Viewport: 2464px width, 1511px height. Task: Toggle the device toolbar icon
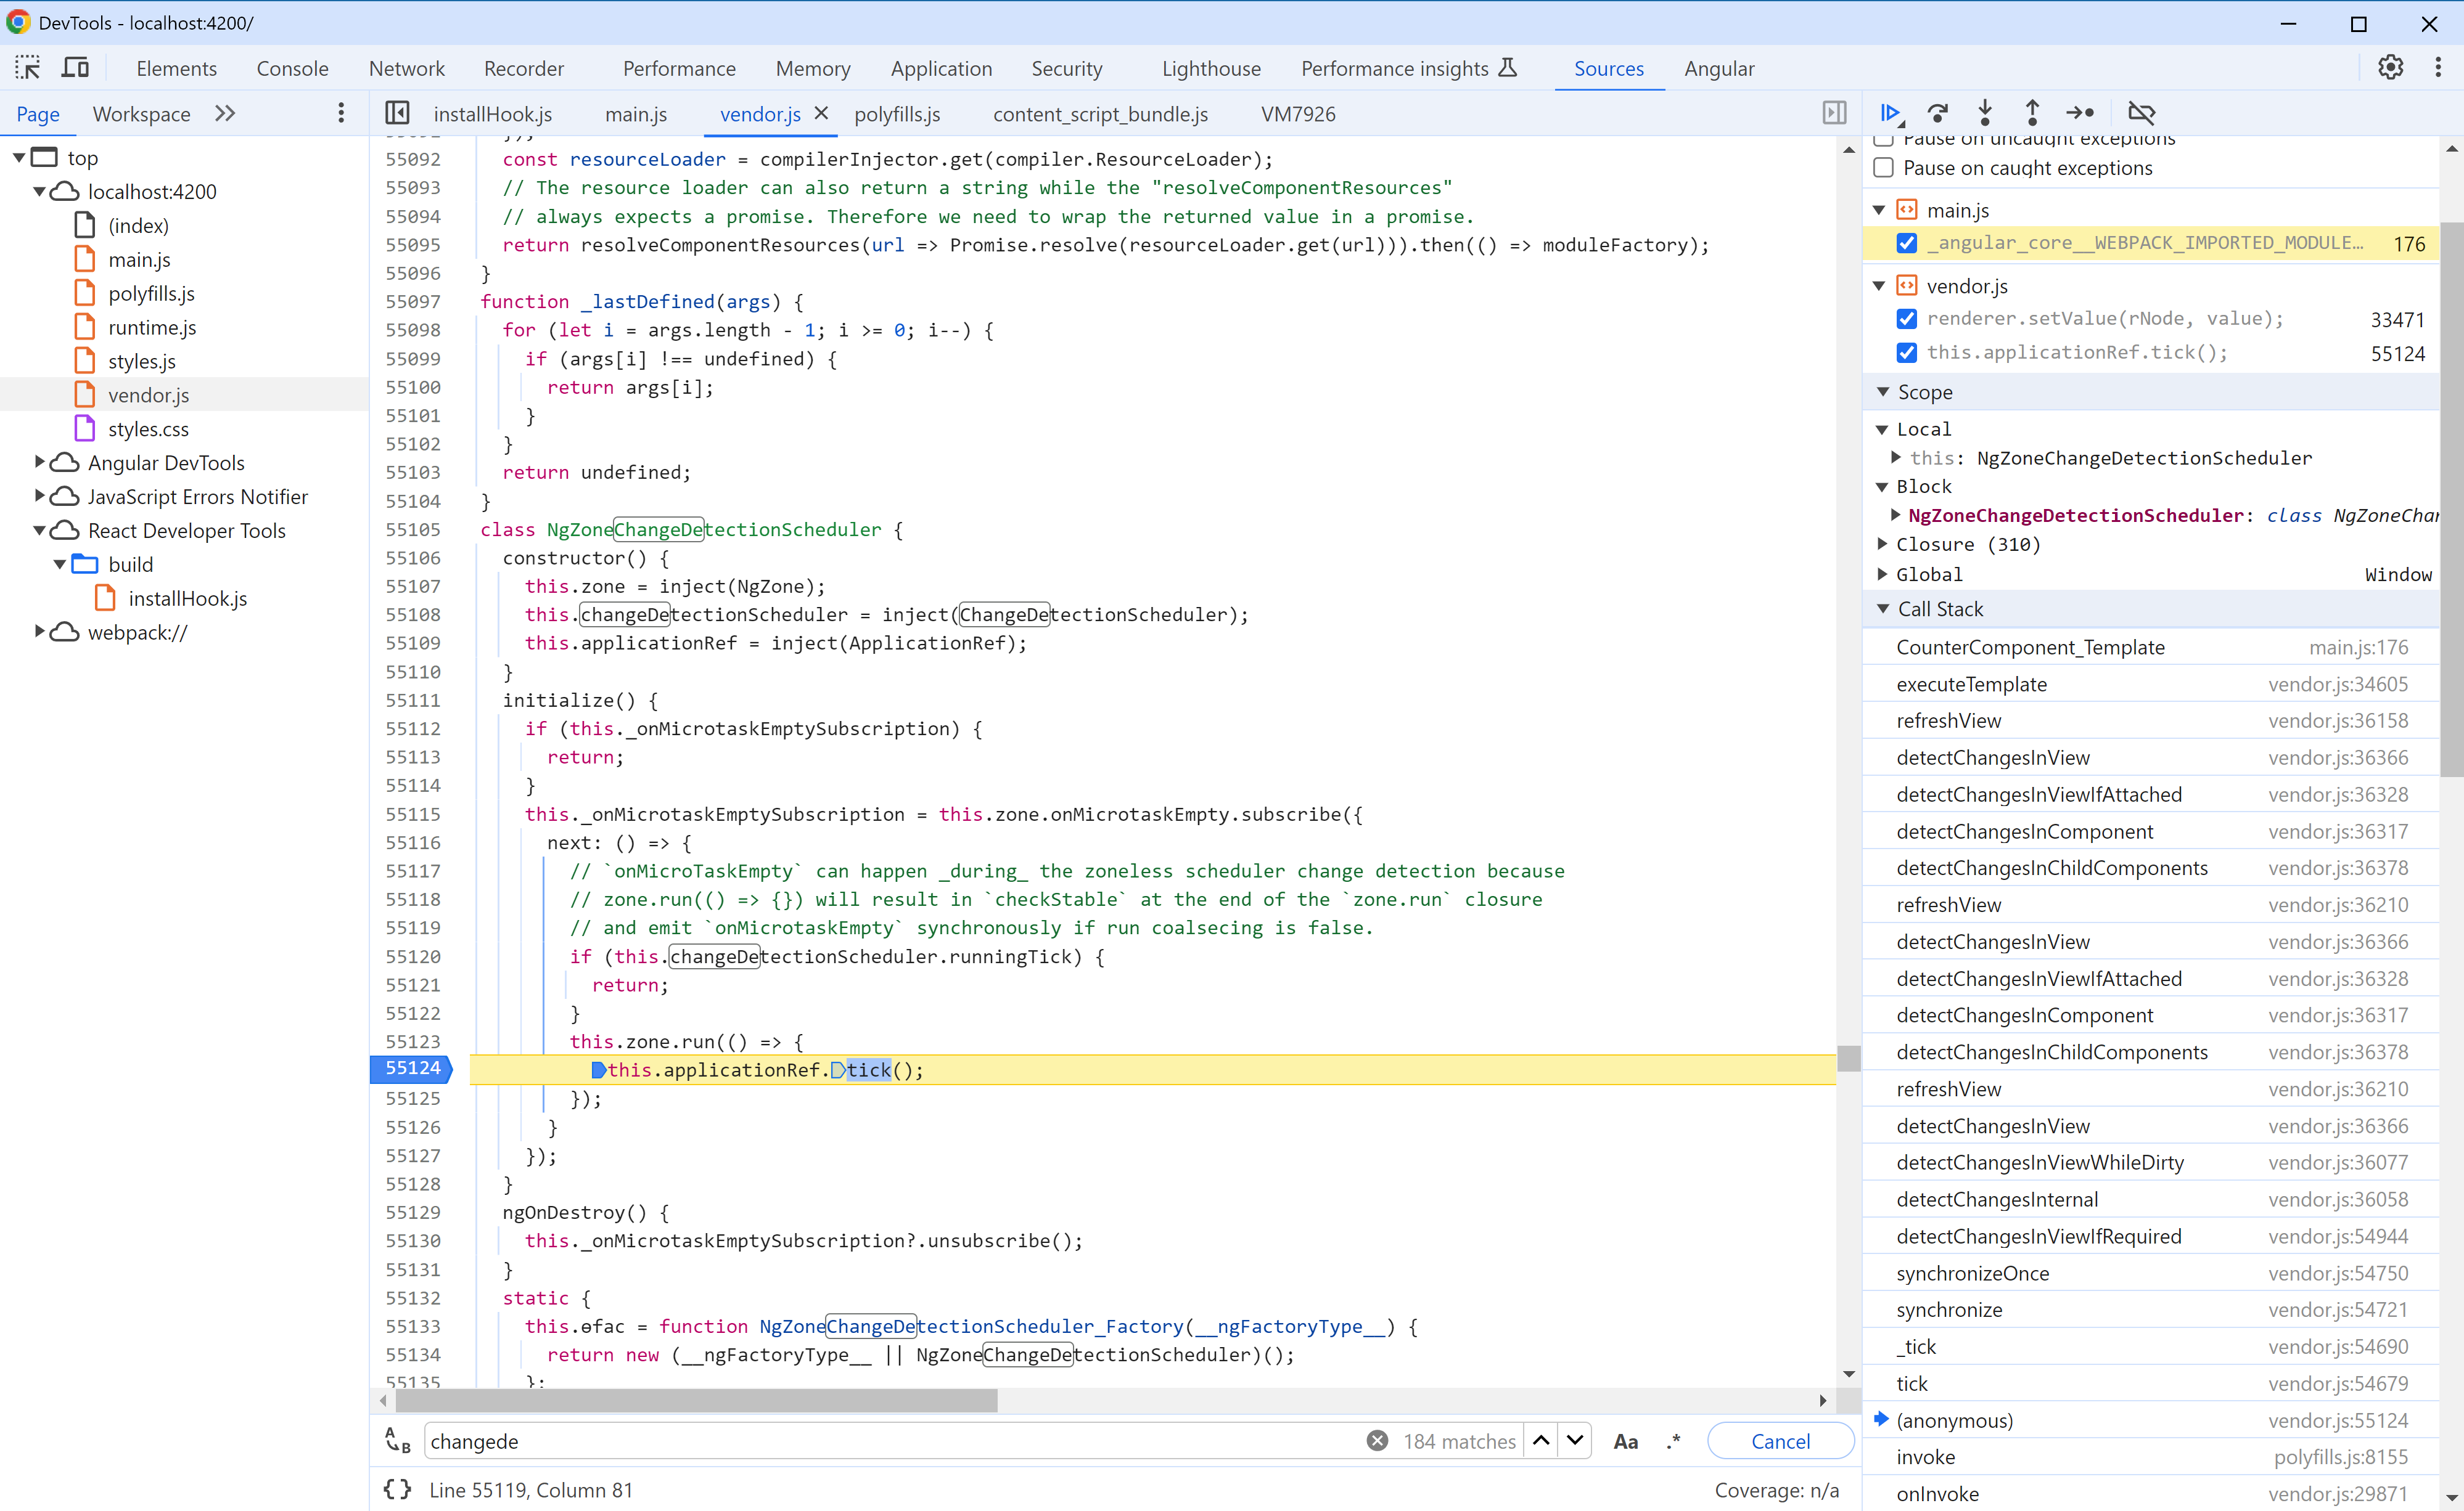point(75,68)
